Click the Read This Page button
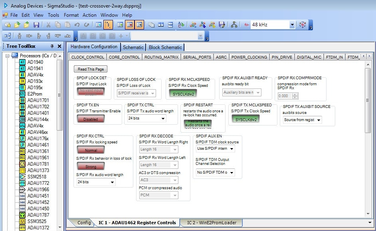 [x=91, y=69]
